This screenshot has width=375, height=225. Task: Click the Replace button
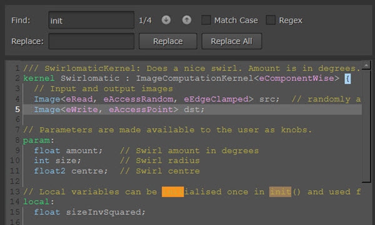[x=168, y=41]
